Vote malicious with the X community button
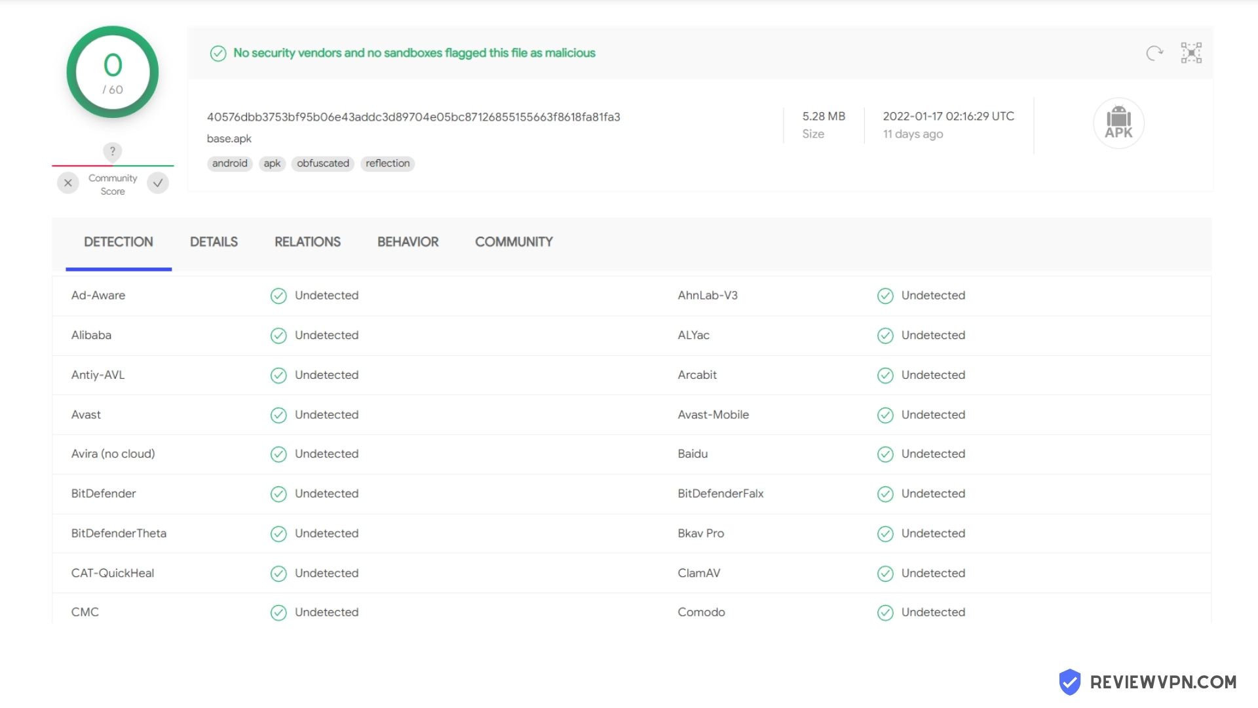The width and height of the screenshot is (1258, 708). pyautogui.click(x=68, y=183)
